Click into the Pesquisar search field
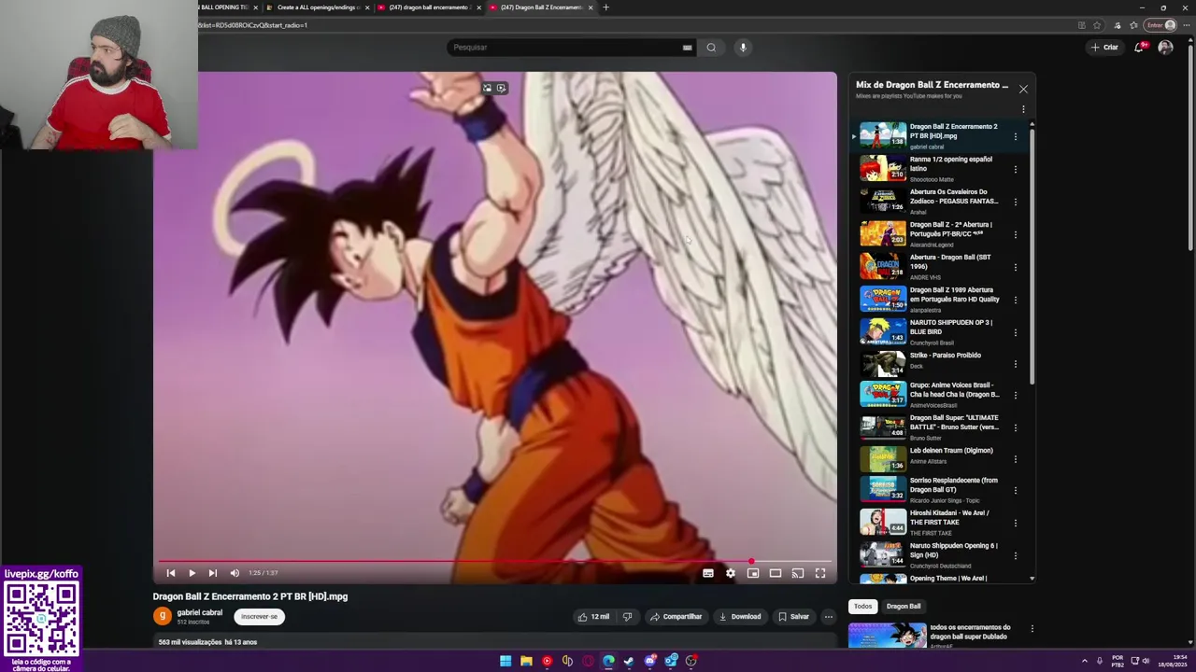Image resolution: width=1196 pixels, height=672 pixels. [x=565, y=48]
